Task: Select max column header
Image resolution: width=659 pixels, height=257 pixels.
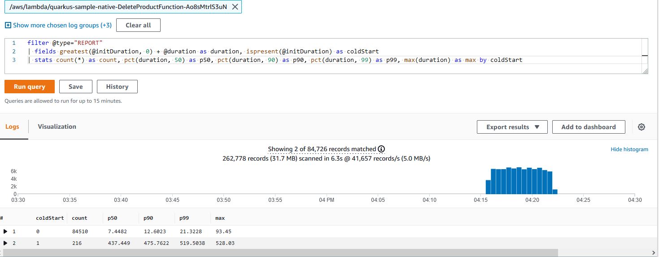Action: click(220, 218)
